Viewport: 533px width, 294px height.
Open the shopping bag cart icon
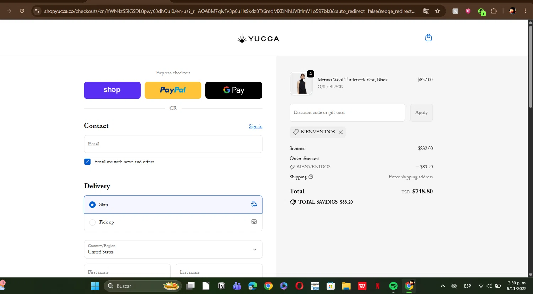point(429,38)
